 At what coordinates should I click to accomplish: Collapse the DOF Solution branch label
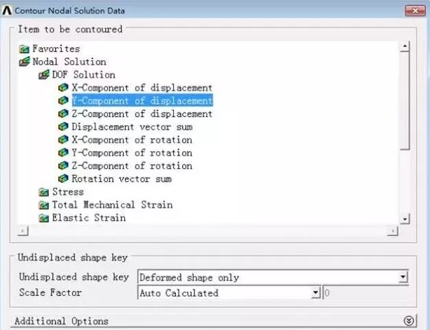pyautogui.click(x=83, y=75)
